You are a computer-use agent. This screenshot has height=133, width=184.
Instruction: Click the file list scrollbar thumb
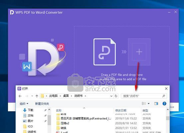(x=168, y=118)
